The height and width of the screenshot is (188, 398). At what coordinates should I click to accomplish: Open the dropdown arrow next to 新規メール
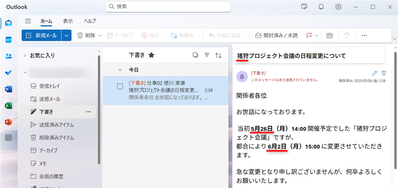66,35
